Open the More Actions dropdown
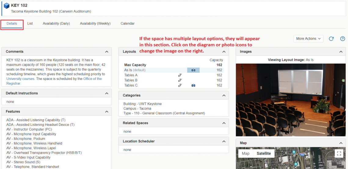348x169 pixels. click(308, 39)
